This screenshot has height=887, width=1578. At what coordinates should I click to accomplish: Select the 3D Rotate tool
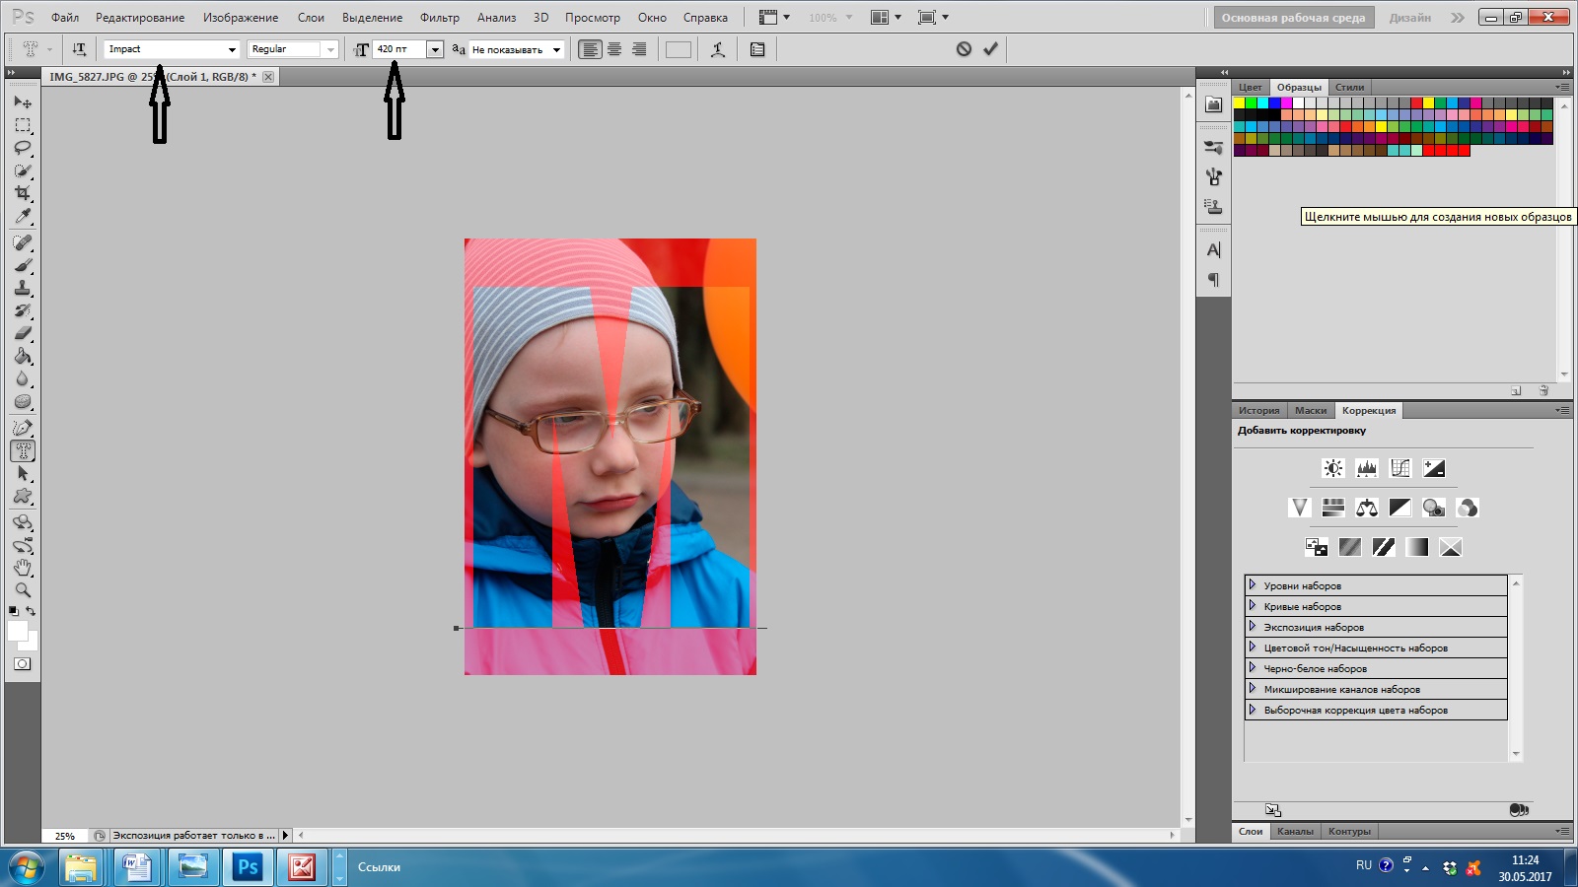[23, 522]
